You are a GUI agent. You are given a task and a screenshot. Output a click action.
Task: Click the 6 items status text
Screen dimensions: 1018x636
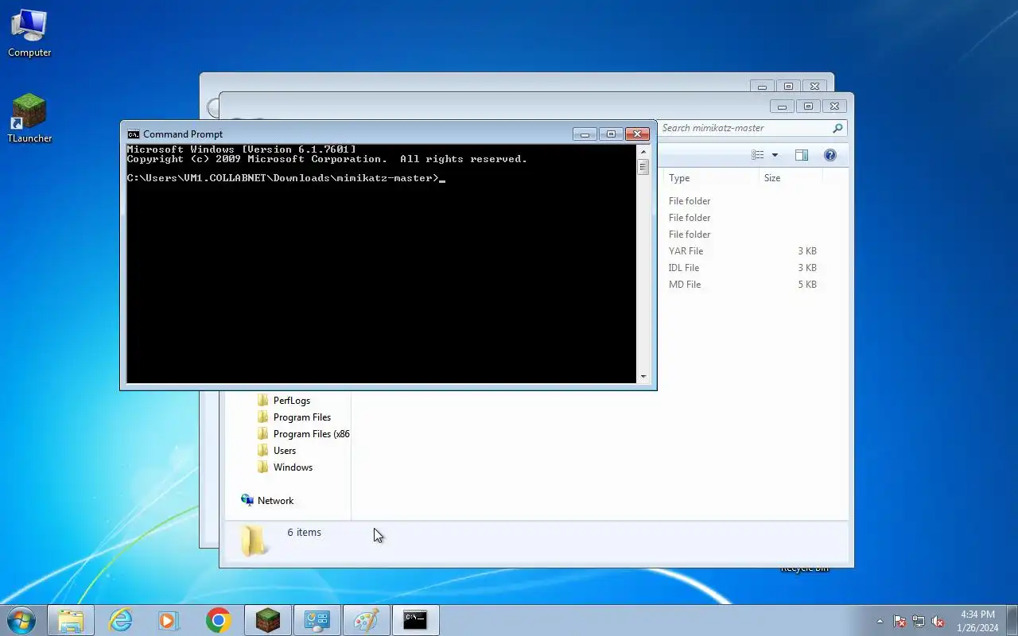click(x=305, y=533)
